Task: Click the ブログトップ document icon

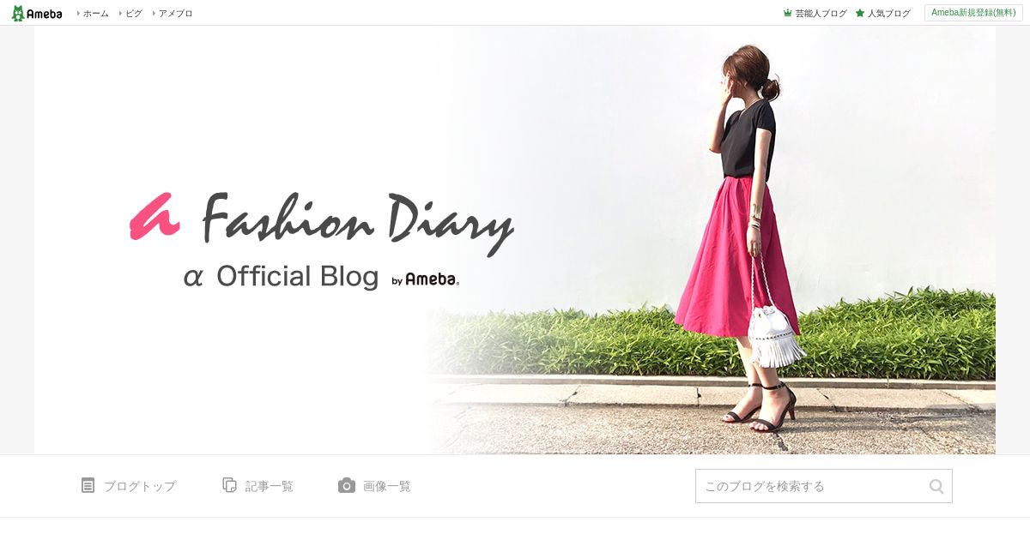Action: [x=88, y=485]
